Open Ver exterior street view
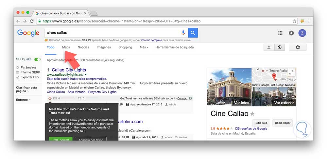The image size is (327, 160). (284, 103)
